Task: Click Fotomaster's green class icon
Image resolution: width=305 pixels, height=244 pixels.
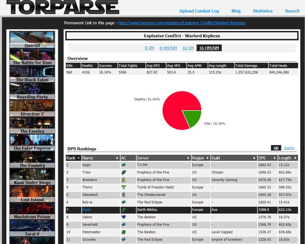Action: 123,232
